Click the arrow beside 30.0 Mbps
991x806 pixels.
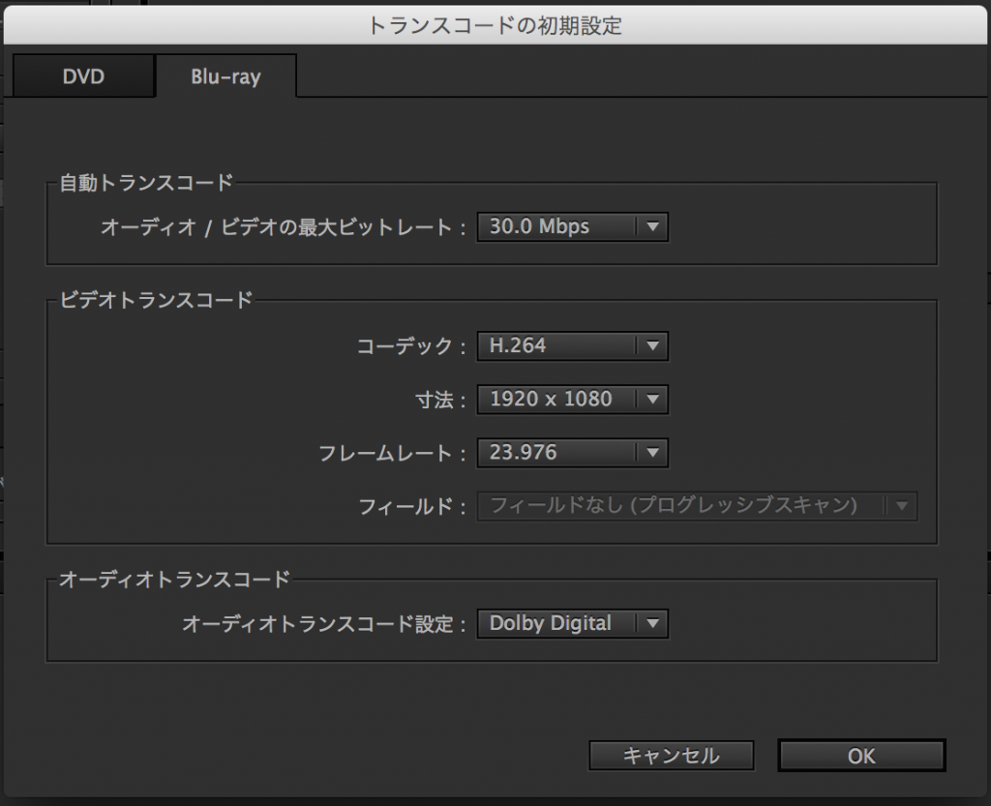tap(652, 227)
